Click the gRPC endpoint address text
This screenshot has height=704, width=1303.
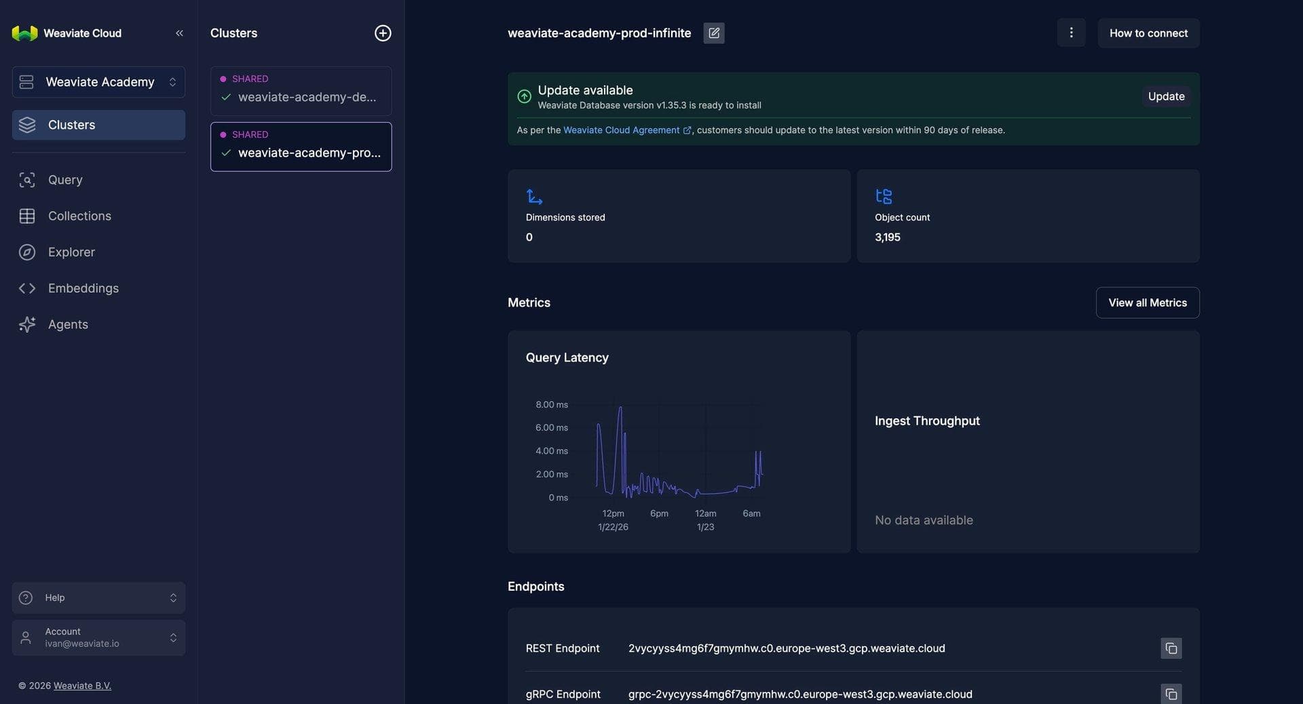coord(800,694)
